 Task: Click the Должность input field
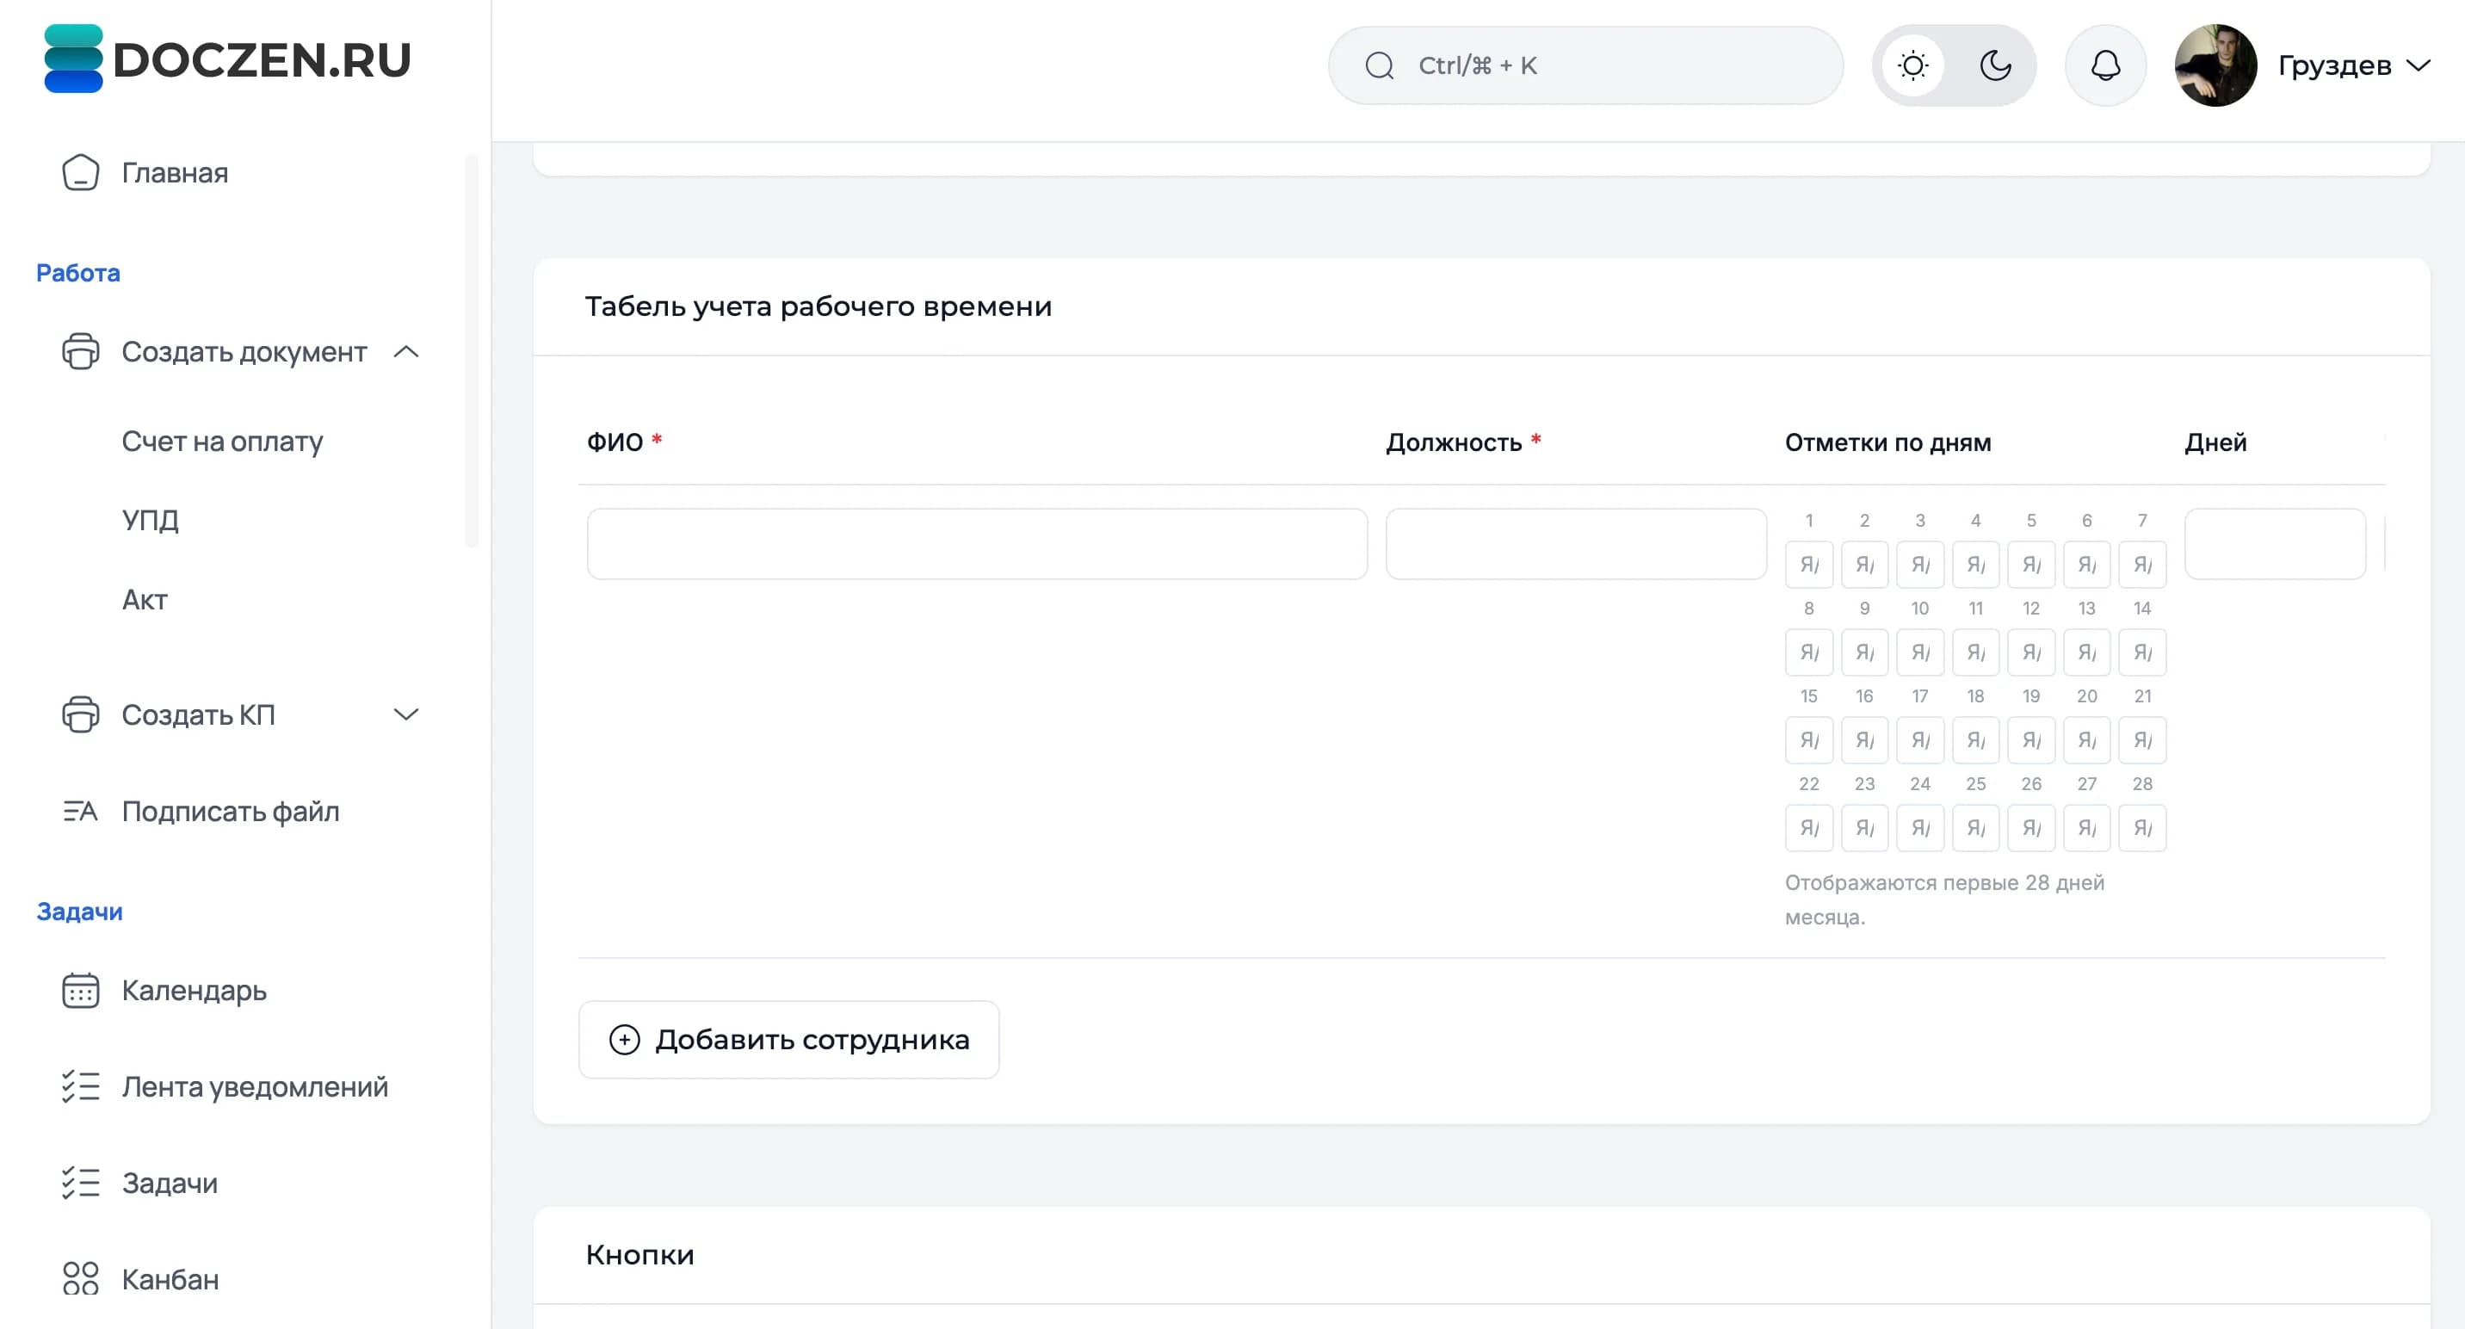point(1575,543)
